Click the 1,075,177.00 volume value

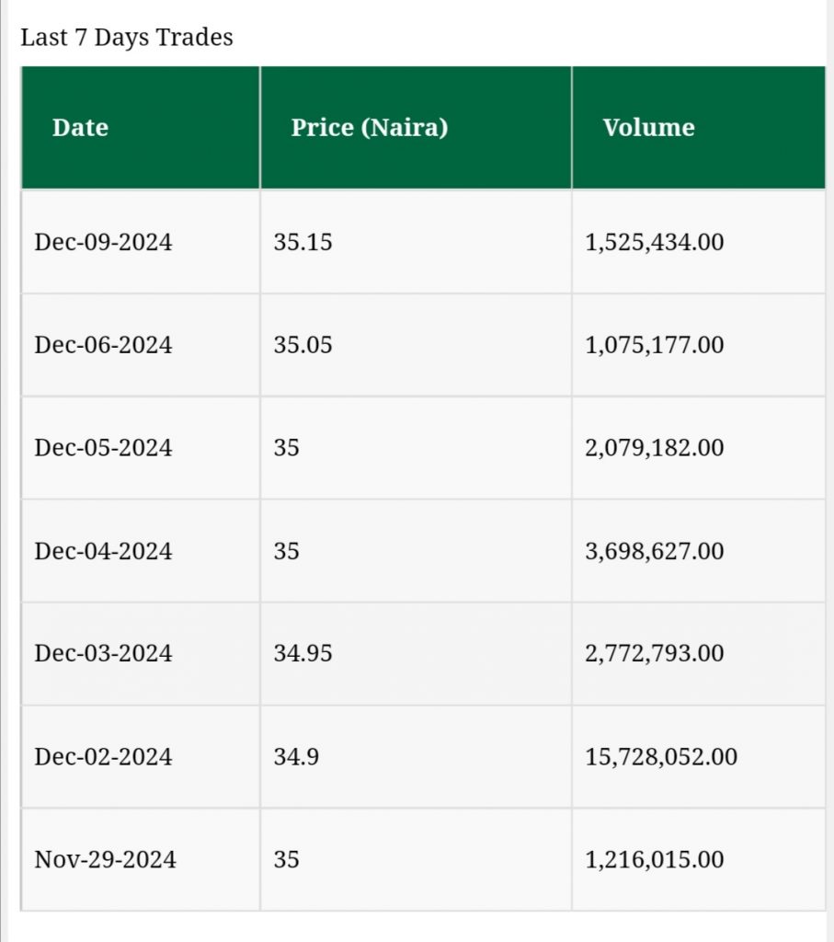[654, 345]
